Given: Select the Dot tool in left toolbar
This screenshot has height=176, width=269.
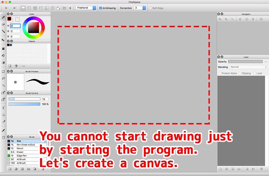Looking at the screenshot, I should coord(3,31).
